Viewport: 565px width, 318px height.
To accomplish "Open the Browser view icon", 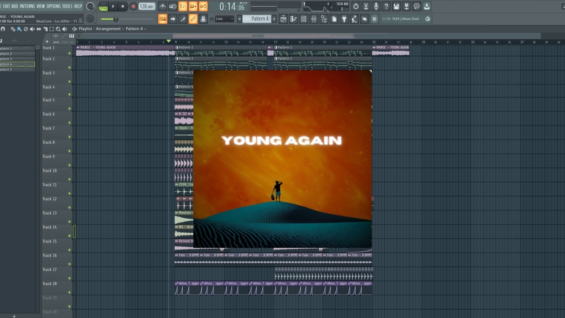I will tap(324, 19).
